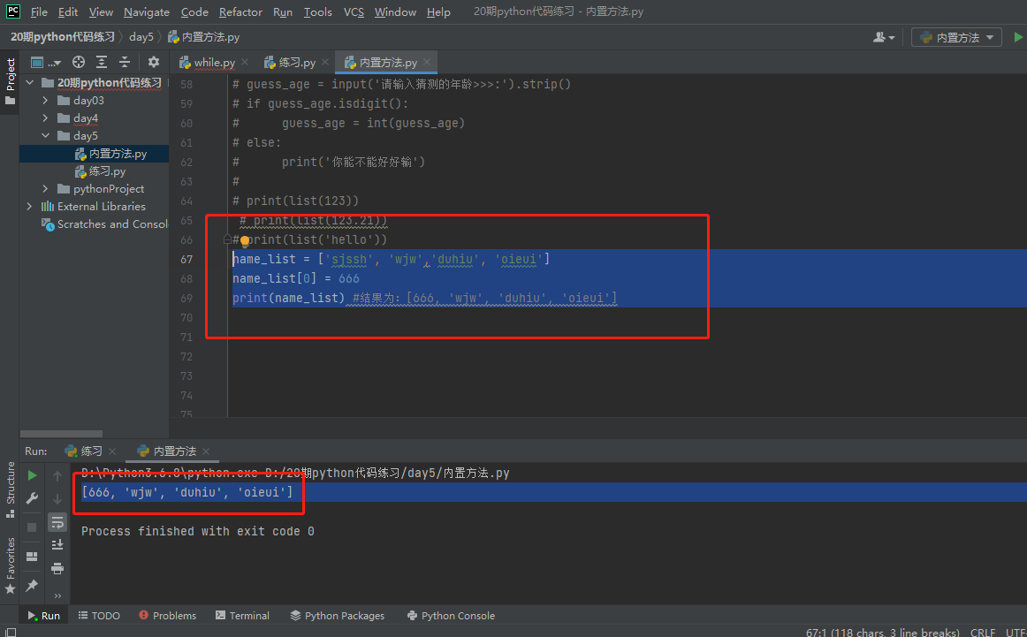Expand the day03 folder

(45, 100)
